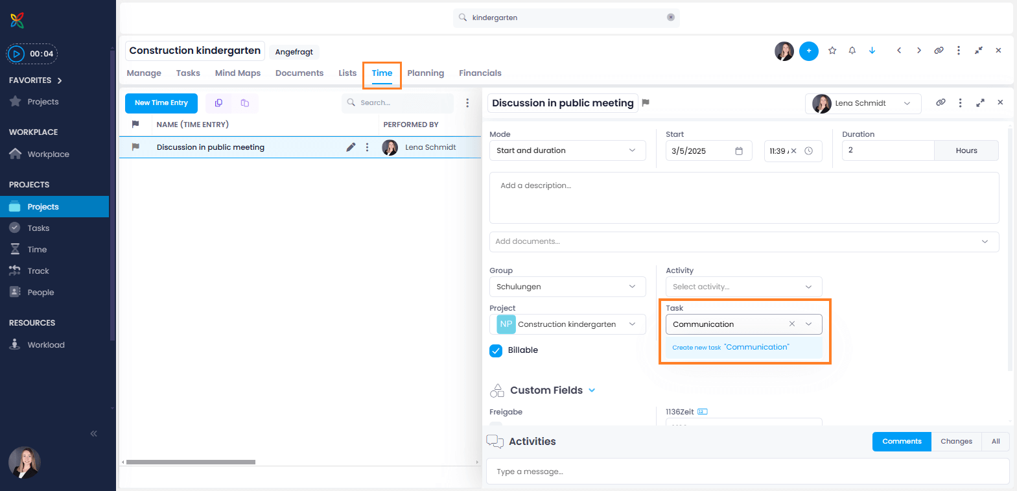Go to previous project arrow
The width and height of the screenshot is (1017, 491).
click(x=899, y=51)
